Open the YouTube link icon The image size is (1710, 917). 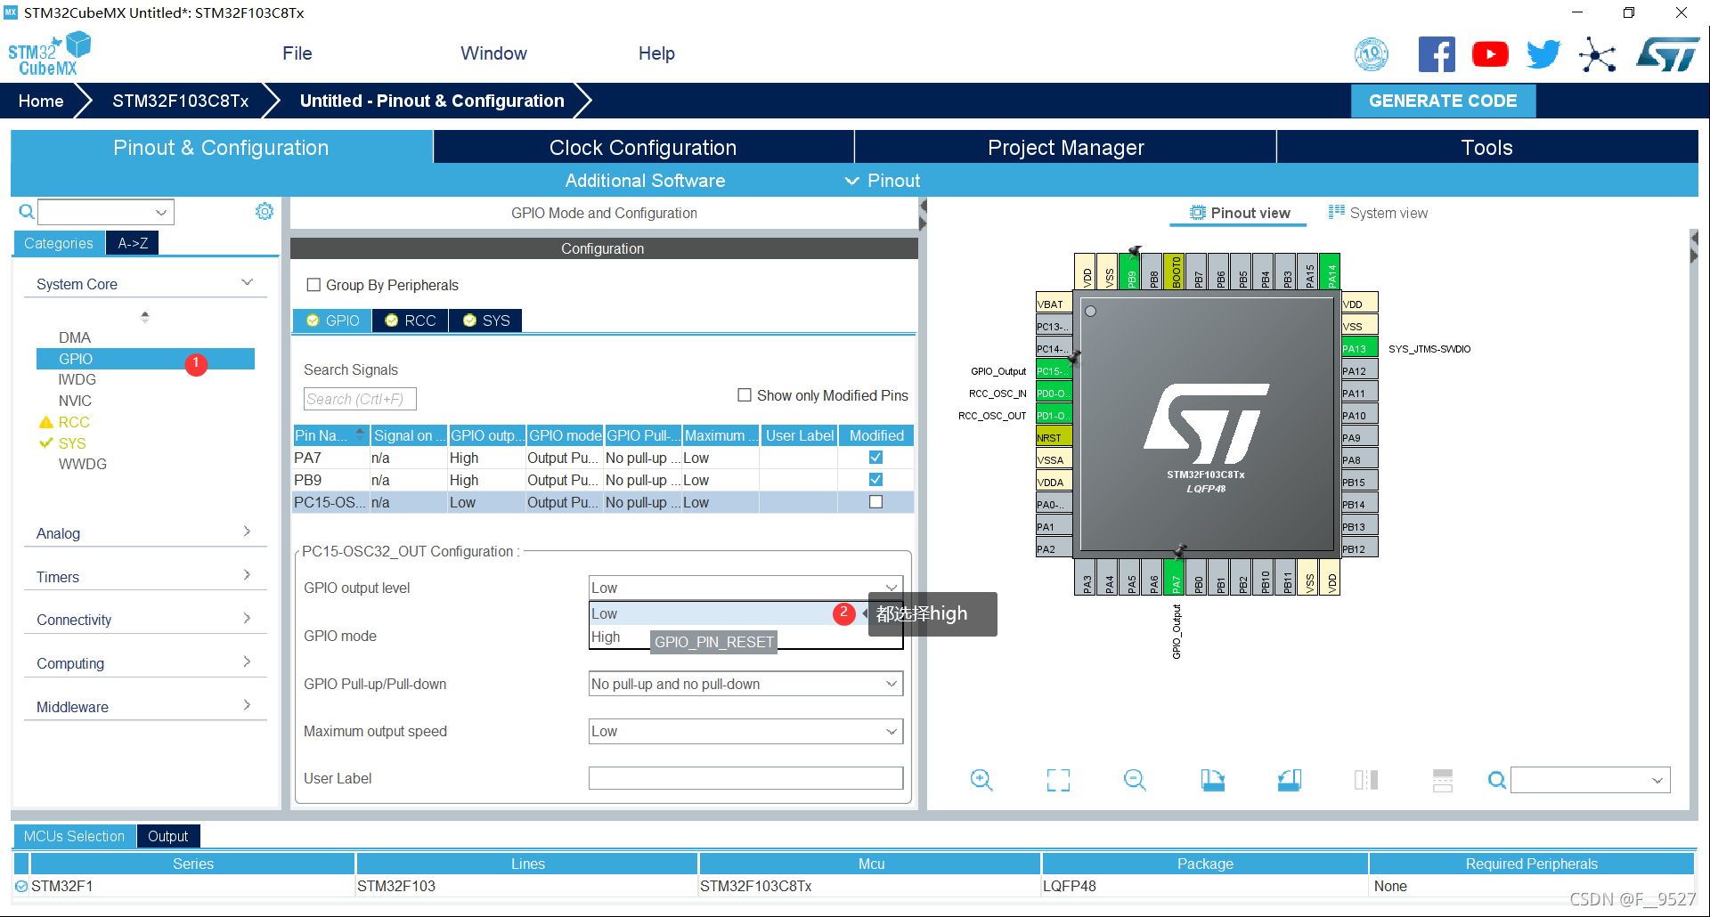(x=1490, y=54)
